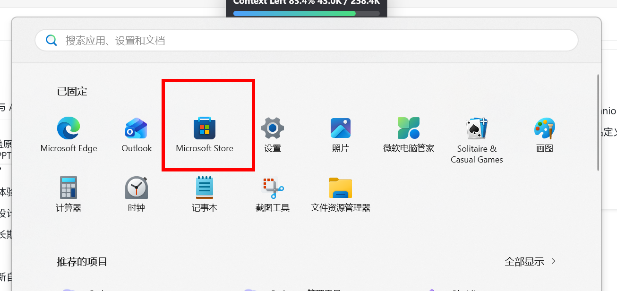Open Solitaire & Casual Games

[477, 140]
